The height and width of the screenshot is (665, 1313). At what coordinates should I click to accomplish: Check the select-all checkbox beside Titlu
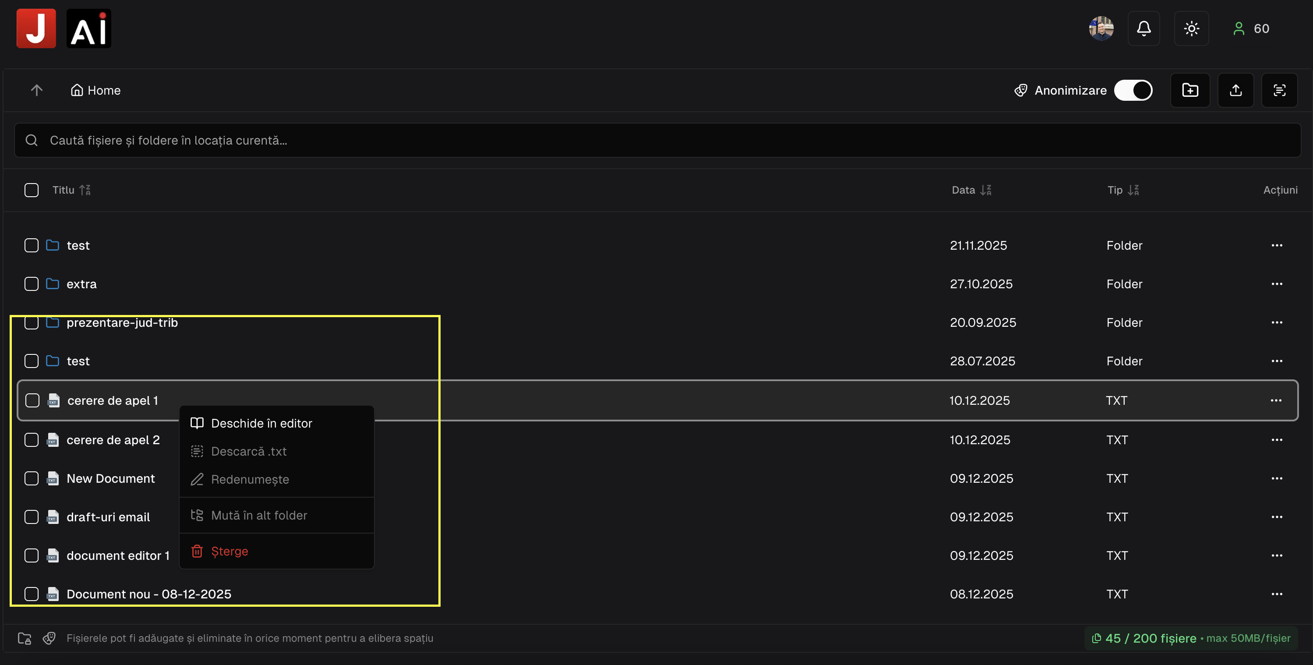(32, 190)
